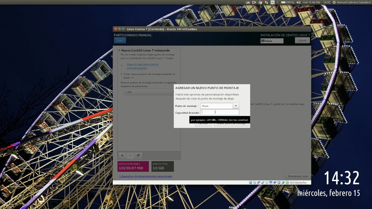Click the Manuel Cabrera Caballero user name
This screenshot has width=372, height=209.
(353, 2)
